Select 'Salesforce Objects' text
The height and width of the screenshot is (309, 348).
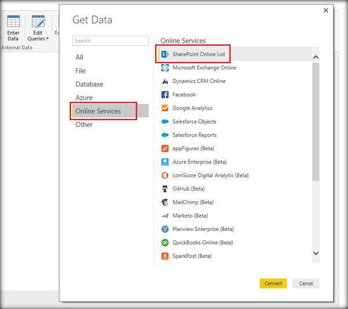pos(194,121)
